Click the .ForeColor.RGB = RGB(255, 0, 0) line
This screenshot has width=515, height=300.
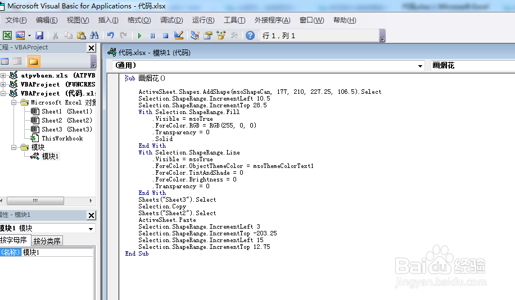(x=204, y=125)
